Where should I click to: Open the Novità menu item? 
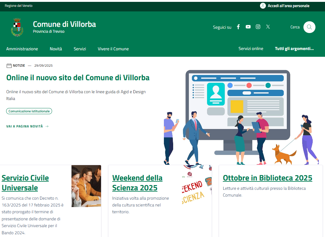(x=56, y=49)
